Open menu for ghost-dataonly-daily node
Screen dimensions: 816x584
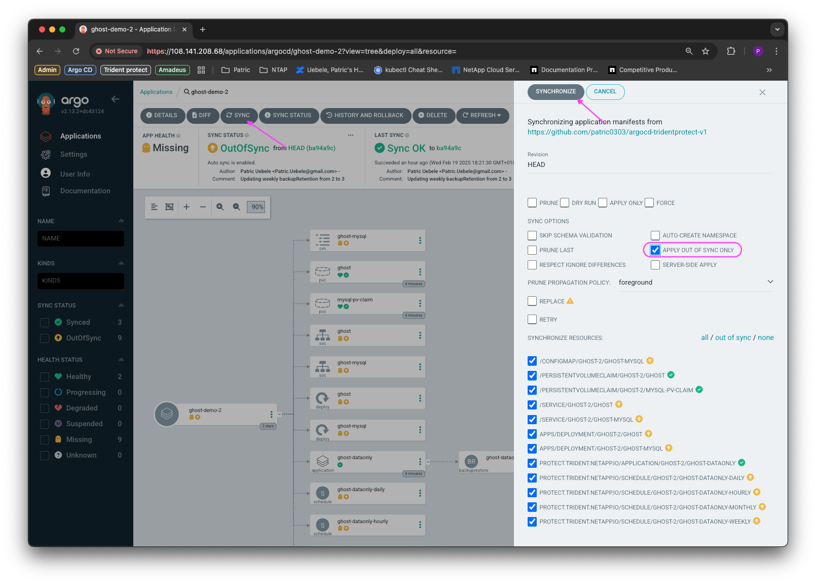coord(420,493)
